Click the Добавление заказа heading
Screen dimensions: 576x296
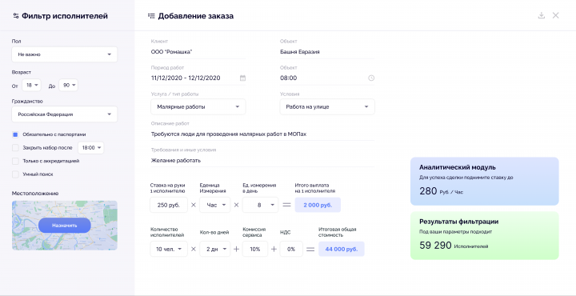click(196, 16)
